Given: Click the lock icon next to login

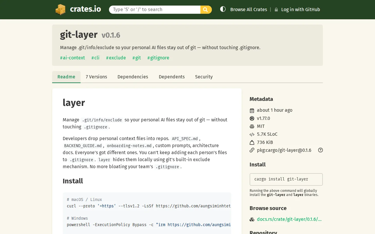Looking at the screenshot, I should coord(276,10).
